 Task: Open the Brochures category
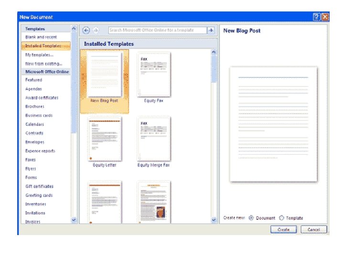pos(35,107)
